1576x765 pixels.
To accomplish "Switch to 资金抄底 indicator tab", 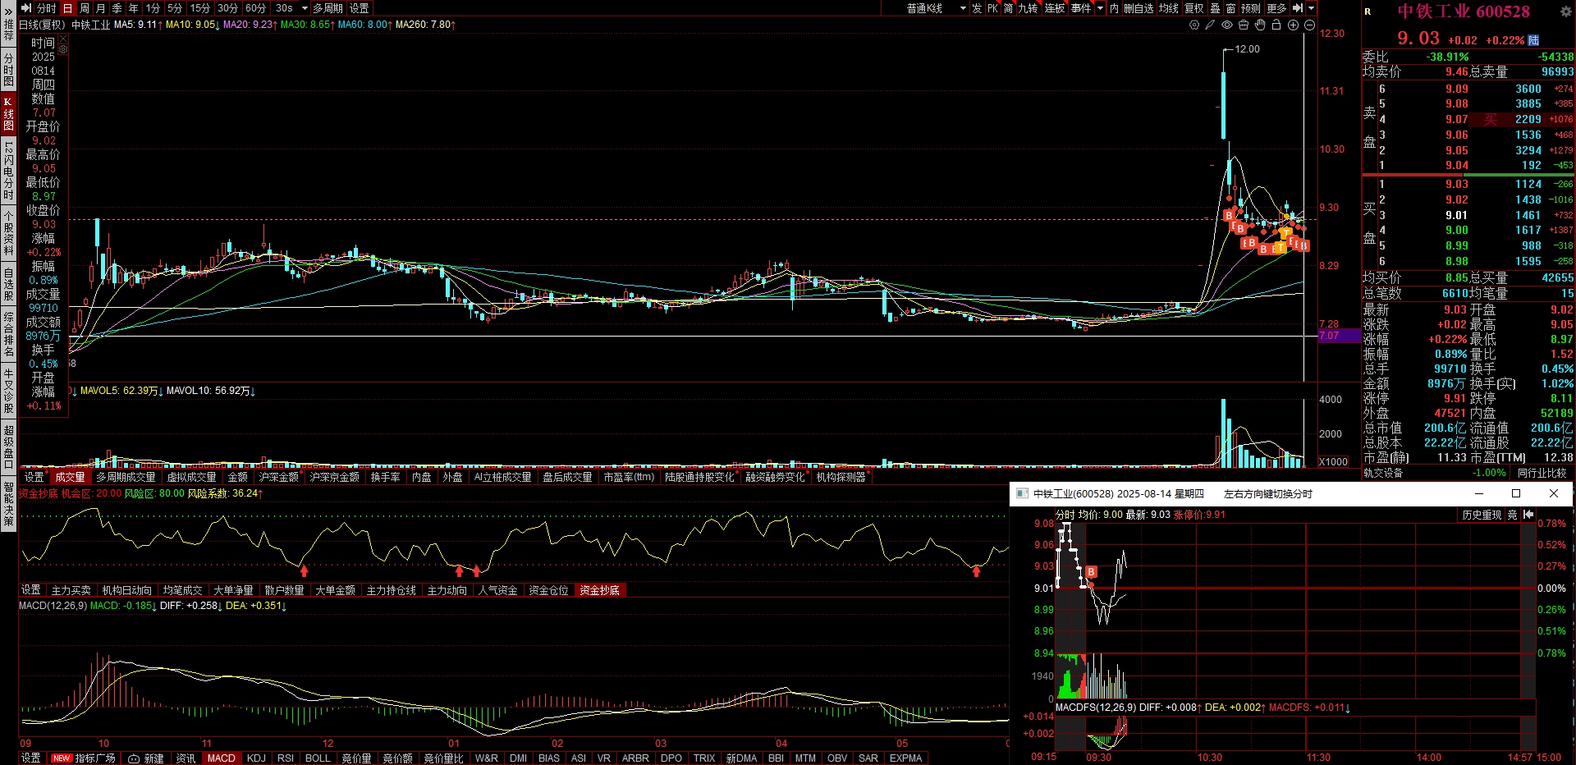I will [x=599, y=590].
